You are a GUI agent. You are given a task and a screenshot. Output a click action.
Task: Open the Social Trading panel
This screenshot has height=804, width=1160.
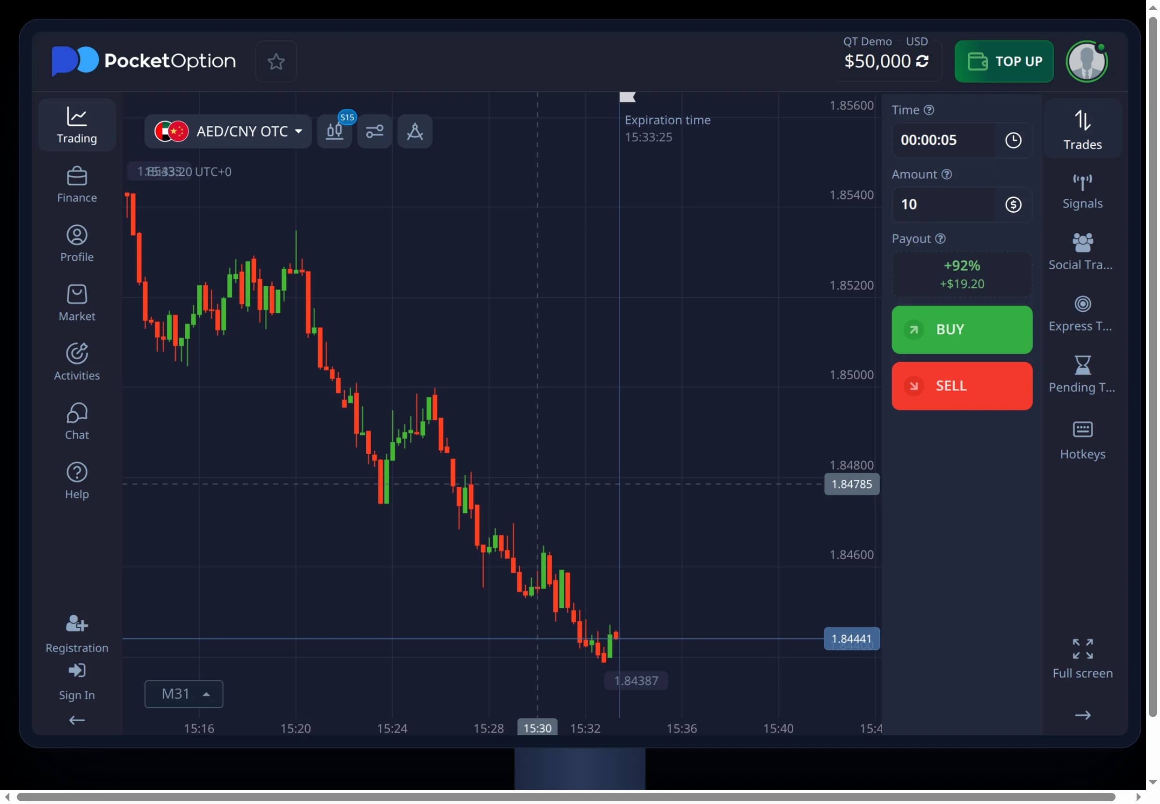pyautogui.click(x=1082, y=252)
